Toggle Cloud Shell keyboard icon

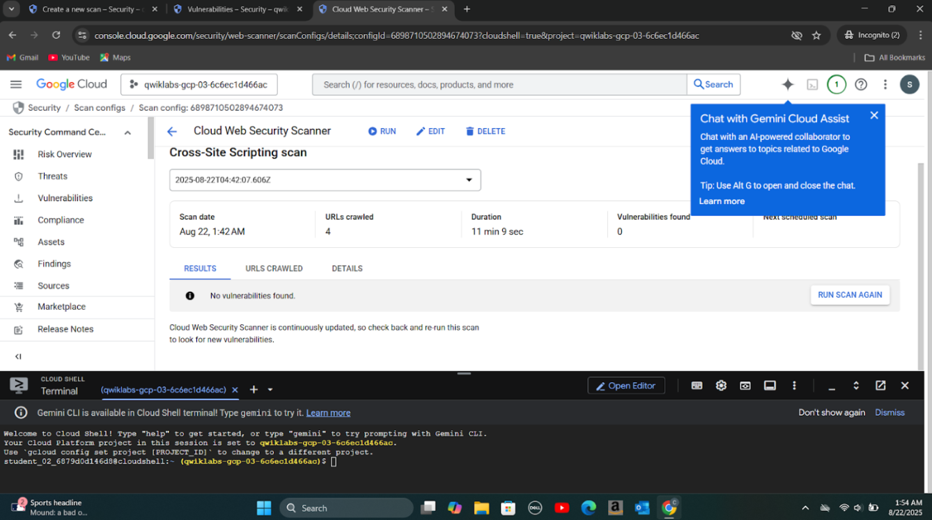tap(697, 386)
